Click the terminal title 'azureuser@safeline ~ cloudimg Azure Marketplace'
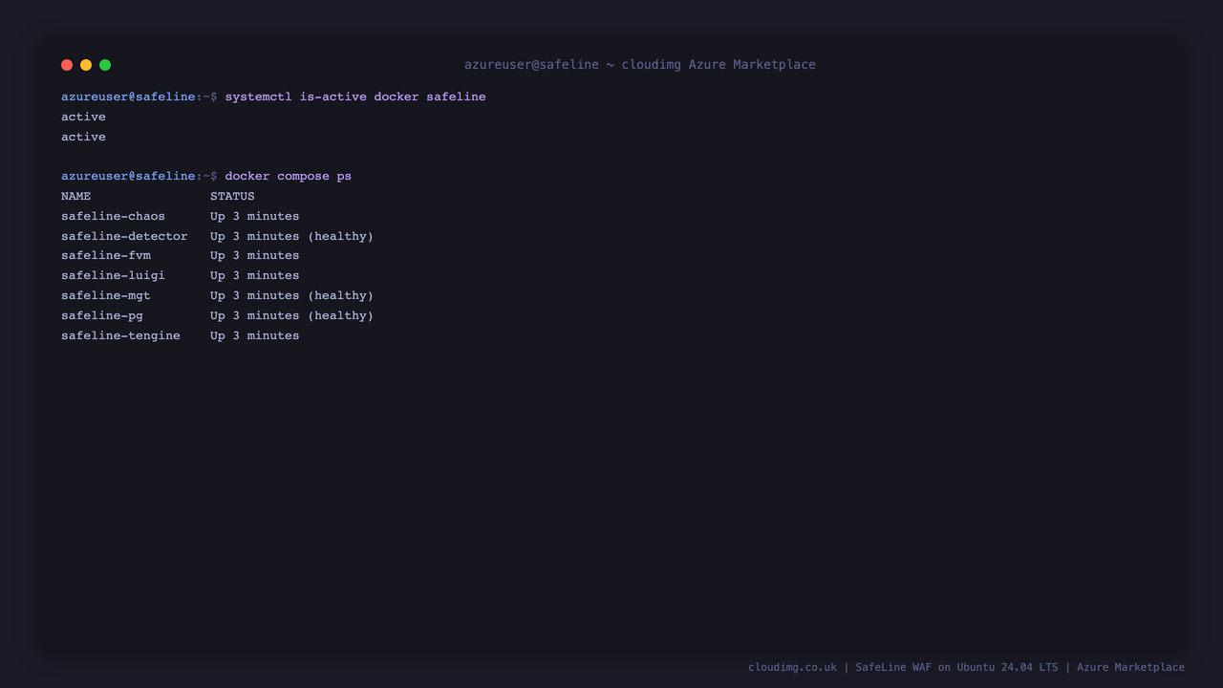The image size is (1223, 688). (640, 65)
